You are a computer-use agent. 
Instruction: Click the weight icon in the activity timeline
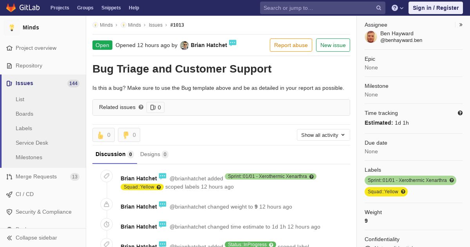tap(107, 204)
